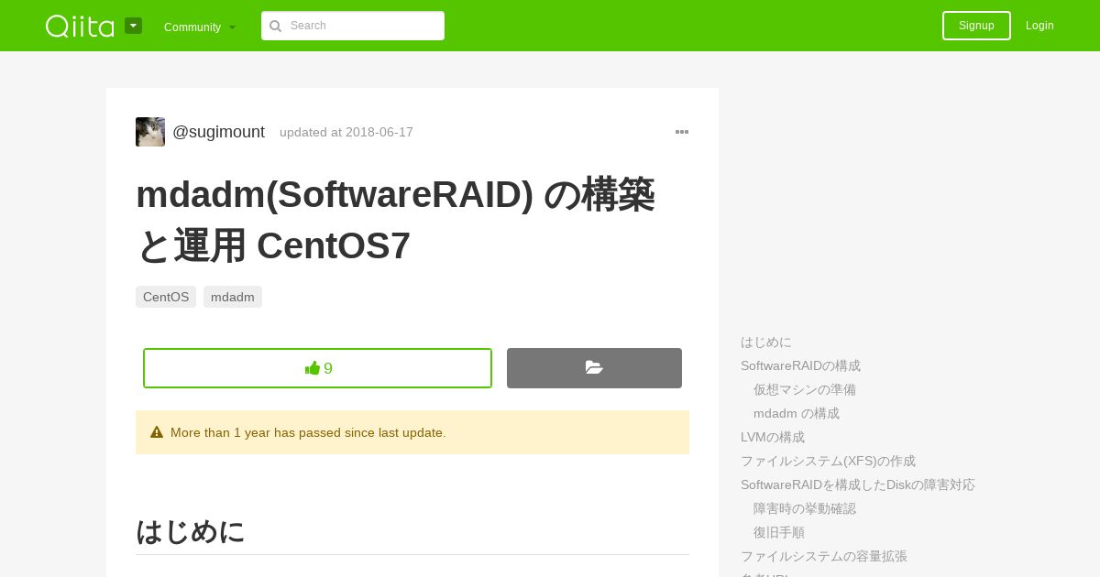Screen dimensions: 1100x577
Task: Click the Signup button
Action: pyautogui.click(x=976, y=26)
